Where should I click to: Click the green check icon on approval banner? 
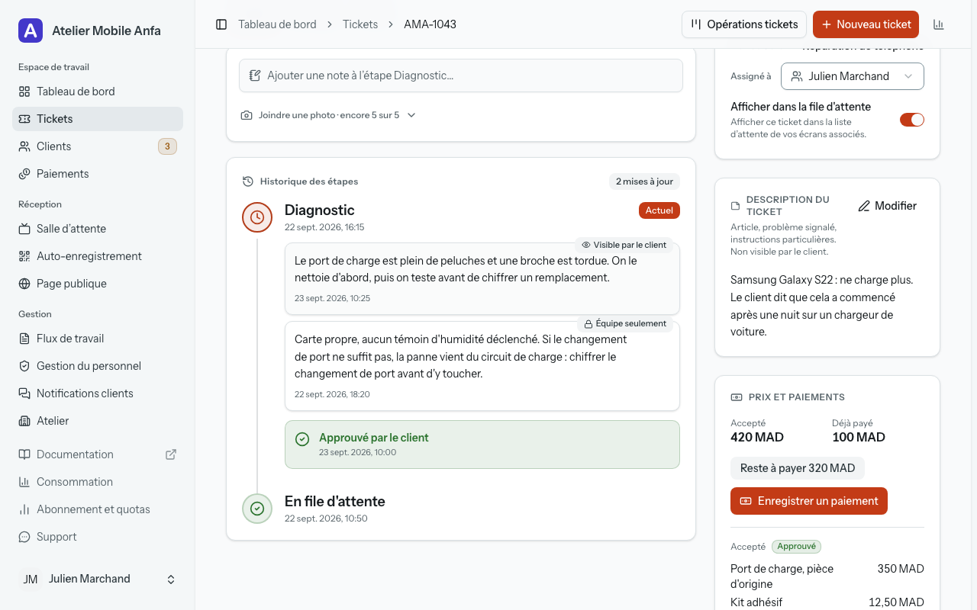click(x=302, y=438)
